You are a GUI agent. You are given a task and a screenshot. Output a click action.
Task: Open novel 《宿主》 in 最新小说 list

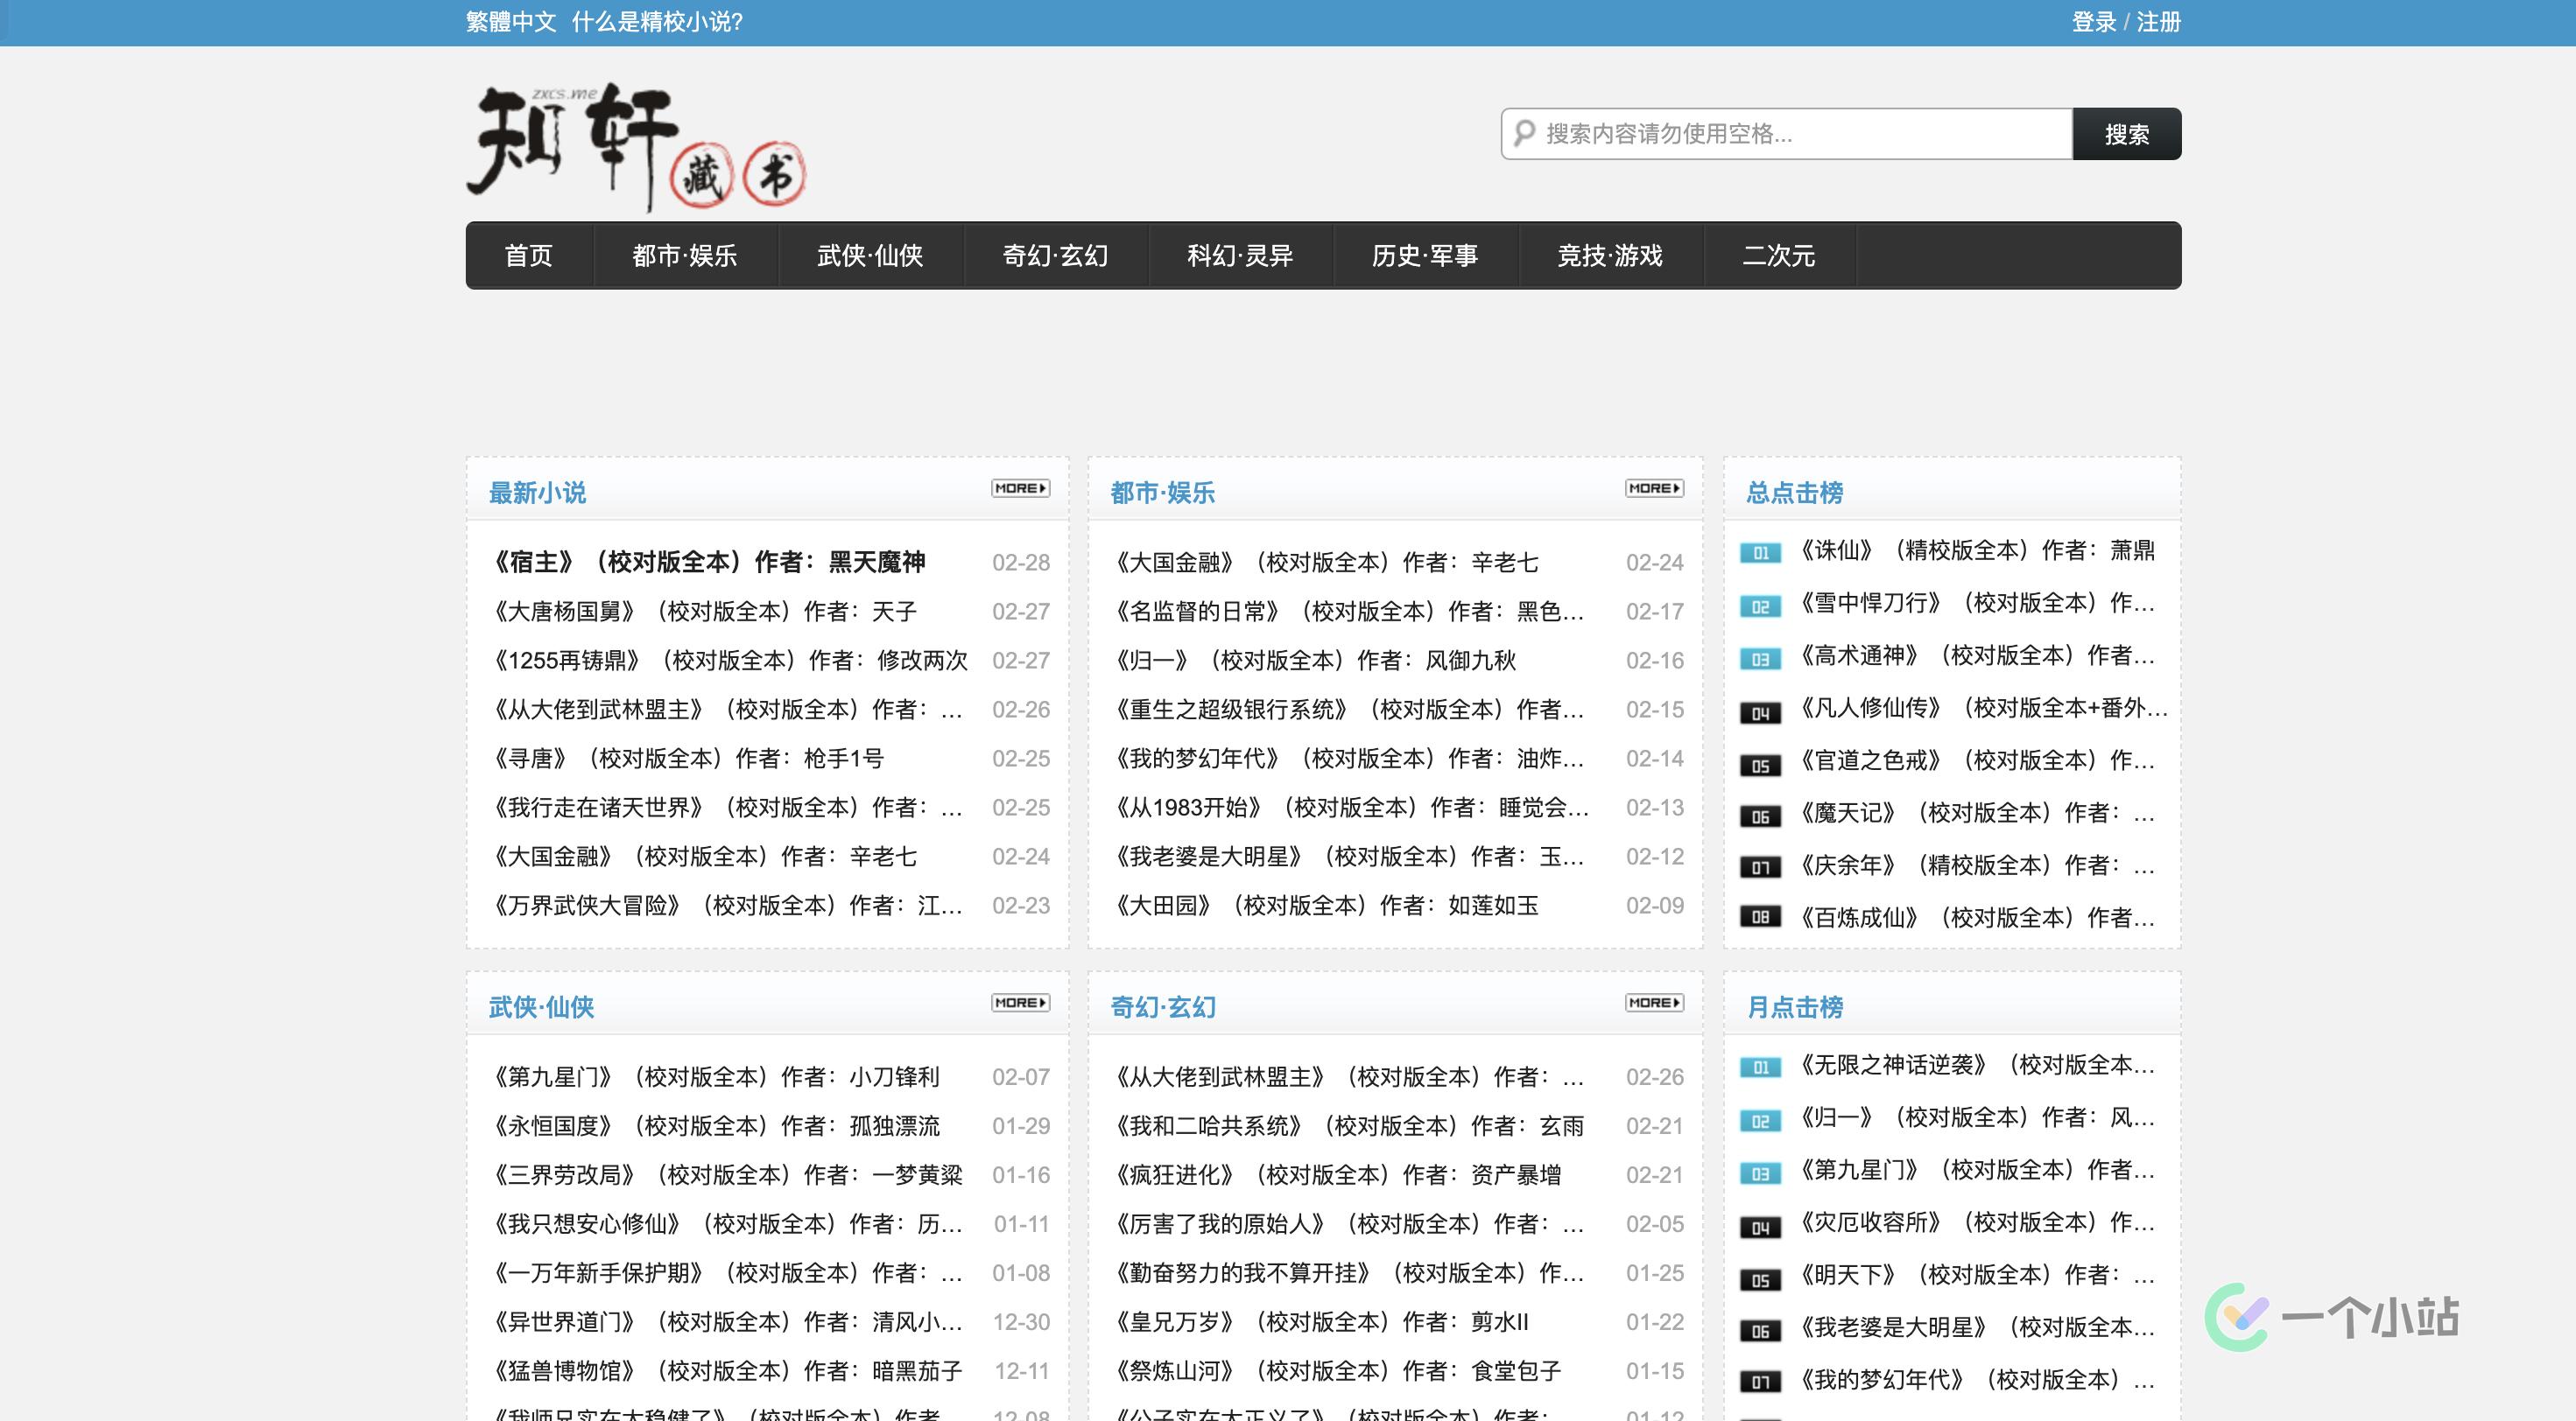pos(709,563)
